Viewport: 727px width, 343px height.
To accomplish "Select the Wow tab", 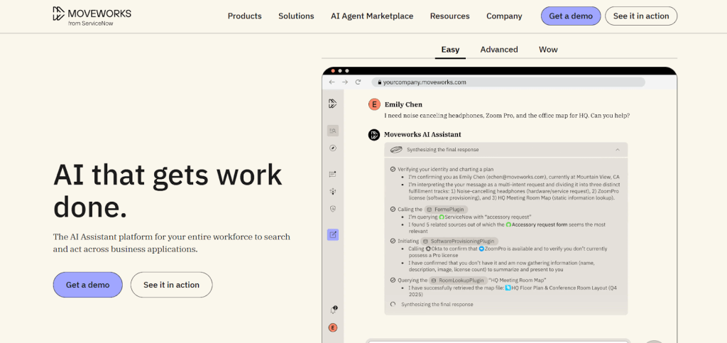I will [x=548, y=50].
